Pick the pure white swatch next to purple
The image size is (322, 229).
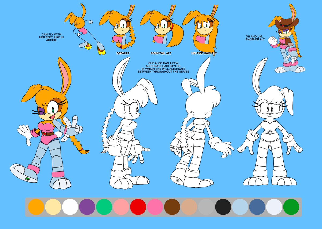pos(70,207)
